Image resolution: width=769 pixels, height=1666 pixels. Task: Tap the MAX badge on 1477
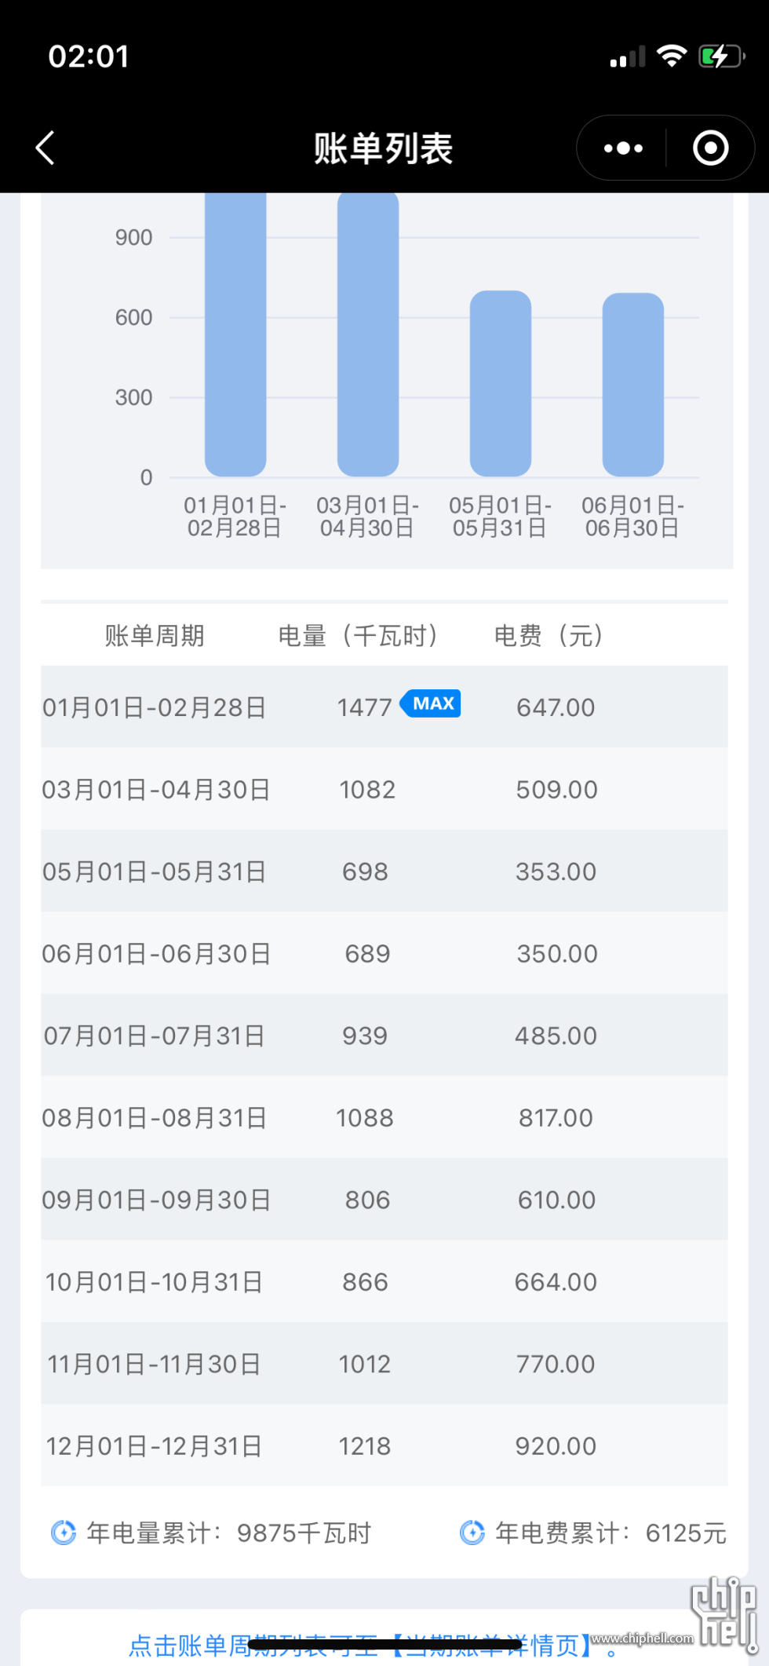pyautogui.click(x=431, y=703)
